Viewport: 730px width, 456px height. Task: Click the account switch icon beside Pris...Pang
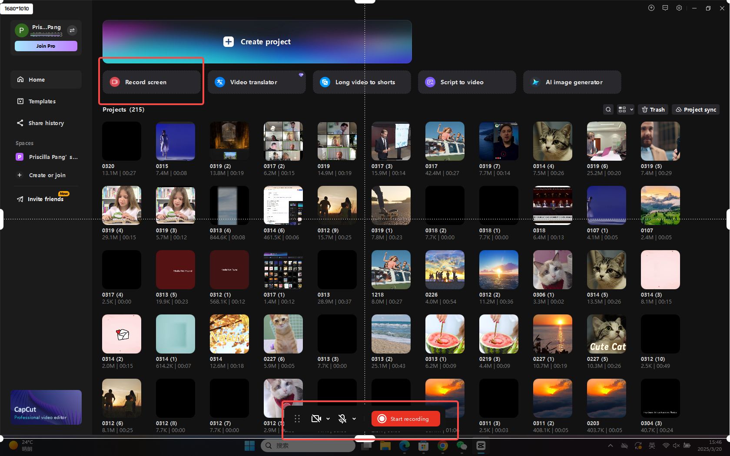[x=72, y=30]
